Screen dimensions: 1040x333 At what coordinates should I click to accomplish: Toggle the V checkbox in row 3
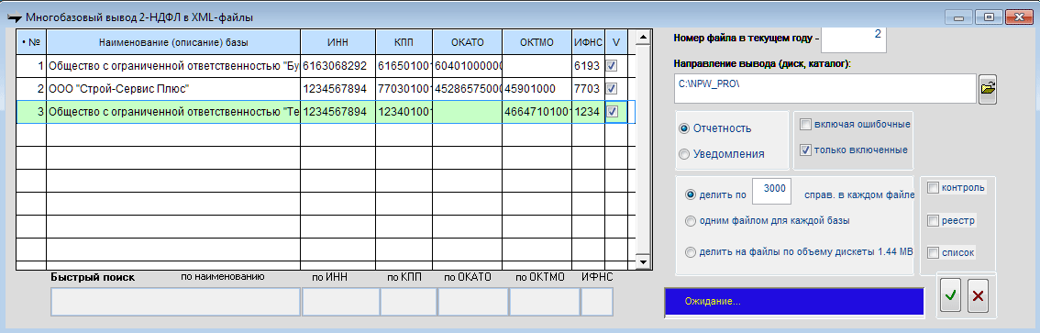tap(613, 112)
